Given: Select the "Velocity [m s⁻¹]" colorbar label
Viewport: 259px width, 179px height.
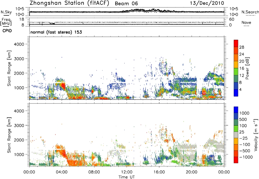Looking at the screenshot, I should (256, 135).
